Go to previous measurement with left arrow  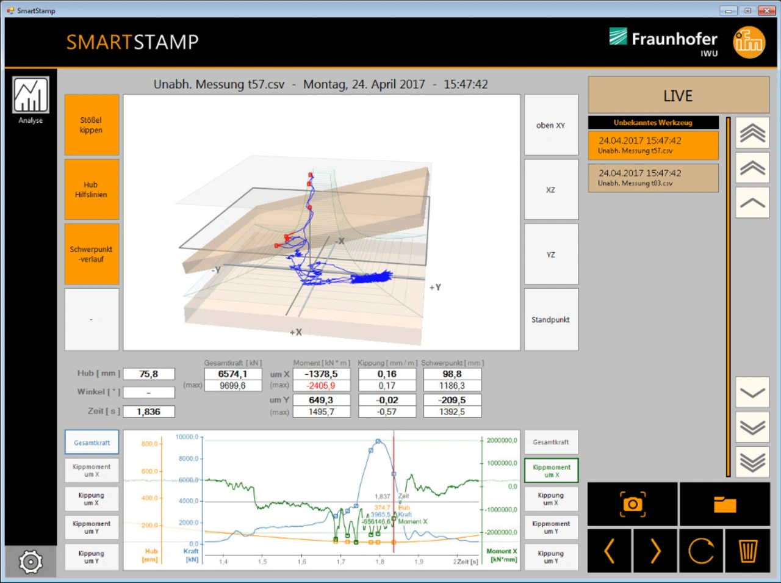(x=609, y=551)
